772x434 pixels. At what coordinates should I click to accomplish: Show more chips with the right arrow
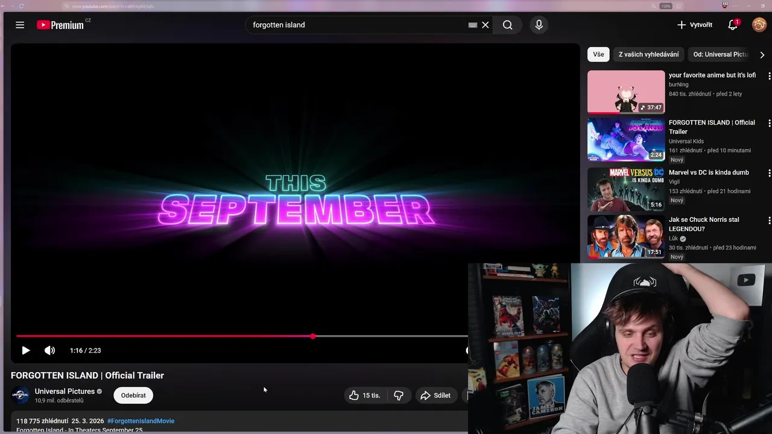click(x=762, y=55)
